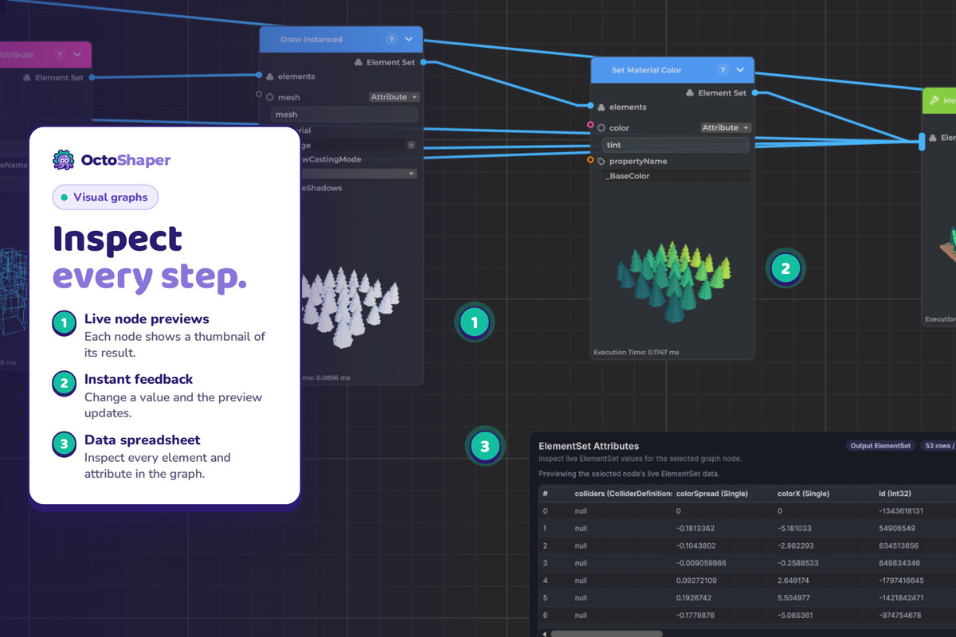Viewport: 956px width, 637px height.
Task: Click cell -0.009059866 in row 3
Action: pyautogui.click(x=700, y=564)
